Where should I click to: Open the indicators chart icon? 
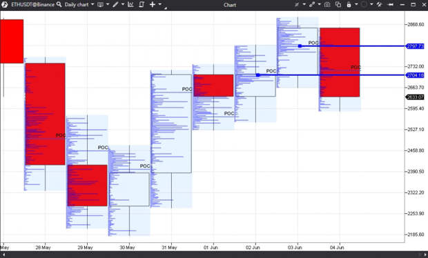coord(130,5)
